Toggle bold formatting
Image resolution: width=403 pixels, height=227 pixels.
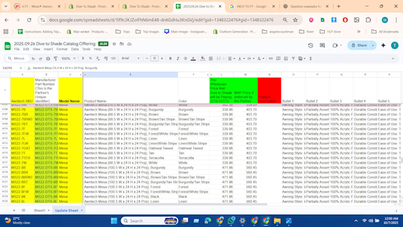[170, 59]
